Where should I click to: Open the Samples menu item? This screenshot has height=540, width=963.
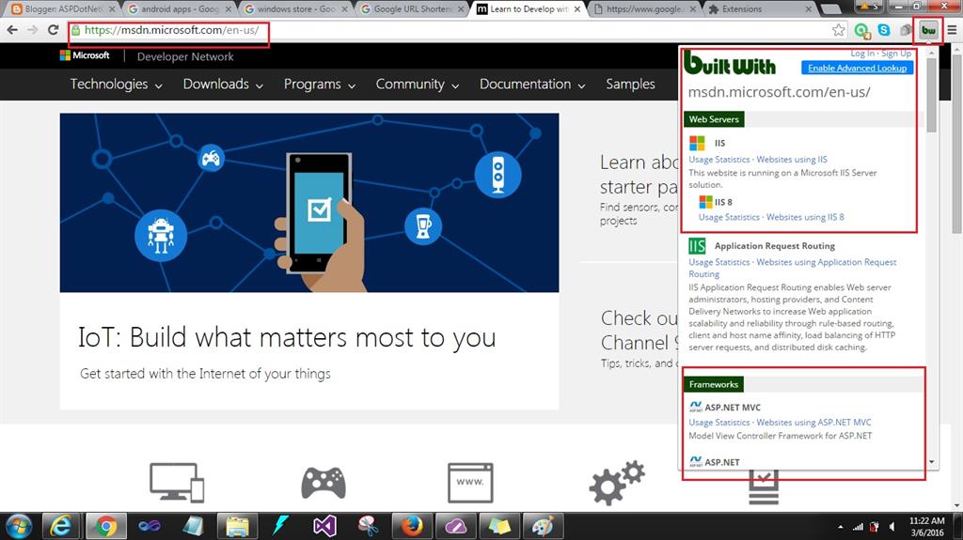coord(630,85)
